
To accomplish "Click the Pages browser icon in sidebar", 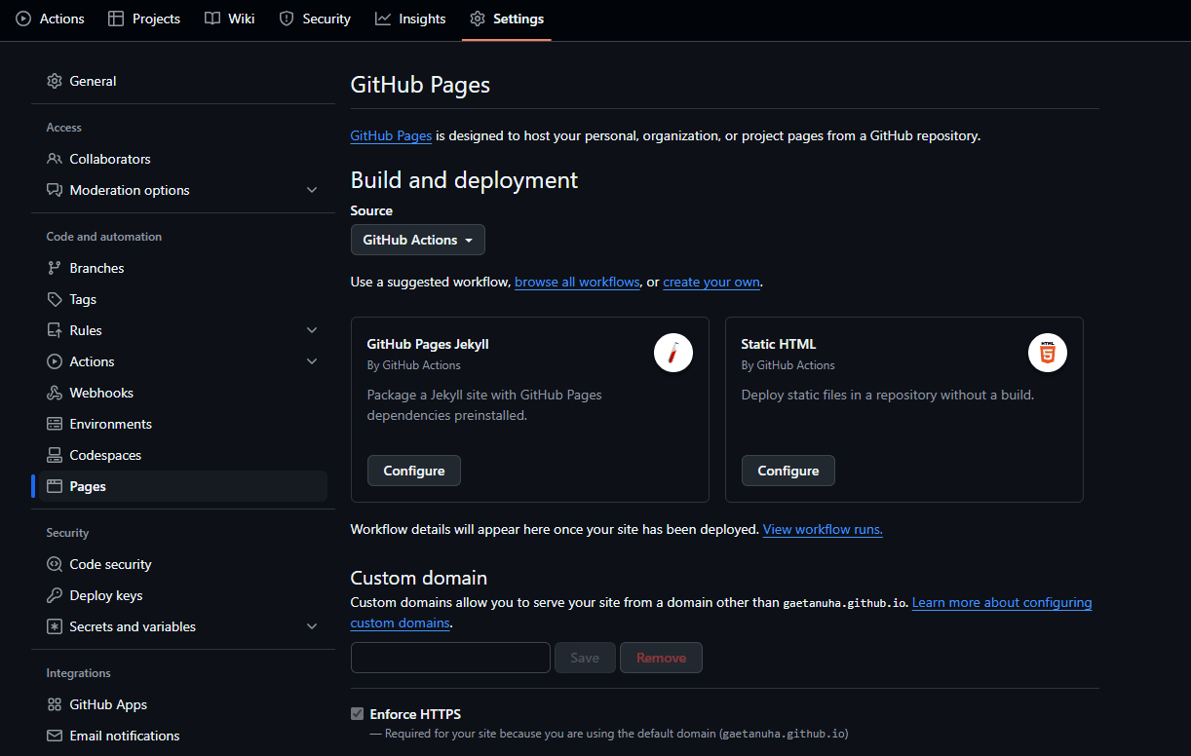I will (55, 486).
